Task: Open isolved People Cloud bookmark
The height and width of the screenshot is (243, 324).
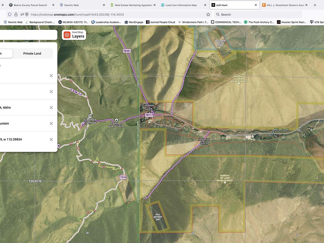Action: pos(161,22)
